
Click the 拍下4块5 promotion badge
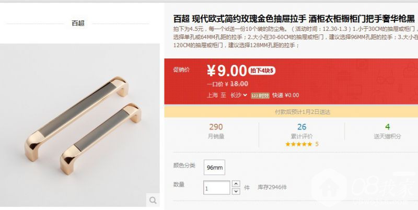click(x=262, y=71)
